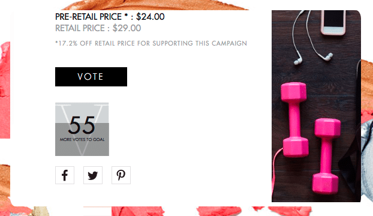Share campaign on Facebook
The width and height of the screenshot is (373, 216).
click(x=65, y=175)
